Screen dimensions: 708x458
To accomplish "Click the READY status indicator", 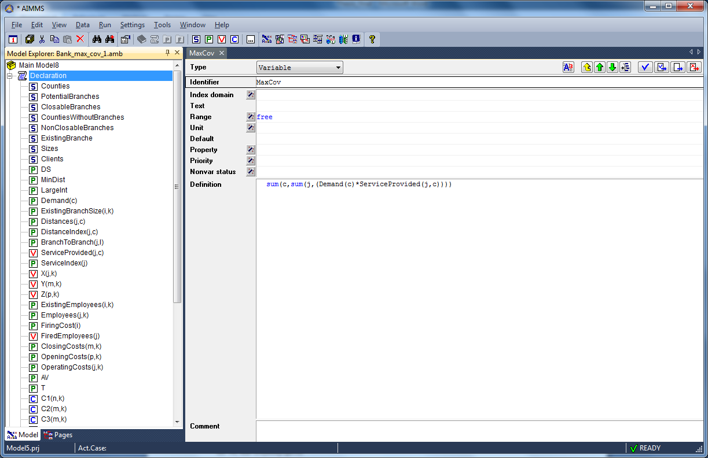I will pos(645,448).
